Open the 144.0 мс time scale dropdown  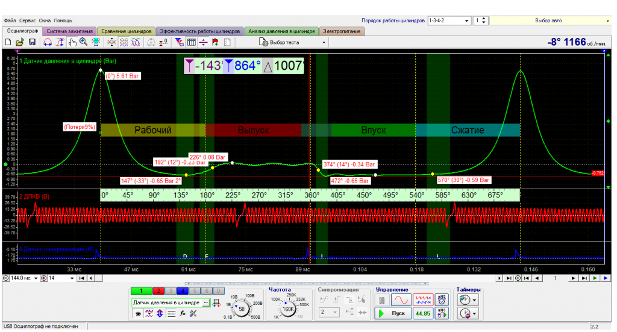coord(36,278)
